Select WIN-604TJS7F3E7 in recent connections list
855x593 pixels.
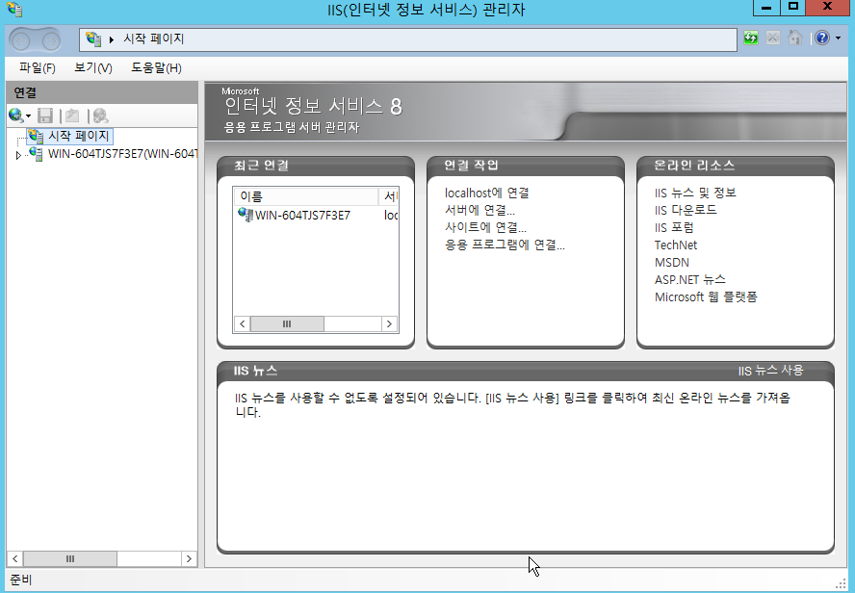(x=302, y=216)
